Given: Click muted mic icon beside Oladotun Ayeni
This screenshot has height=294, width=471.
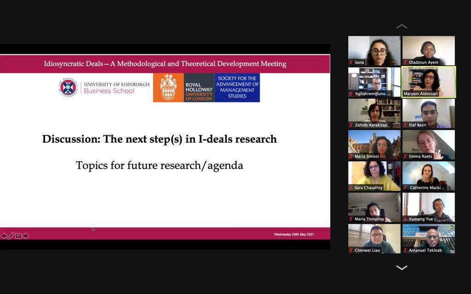Looking at the screenshot, I should pos(405,62).
